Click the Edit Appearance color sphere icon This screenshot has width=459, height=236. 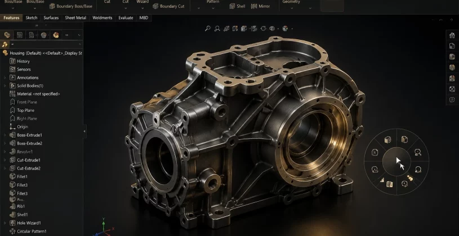(285, 28)
